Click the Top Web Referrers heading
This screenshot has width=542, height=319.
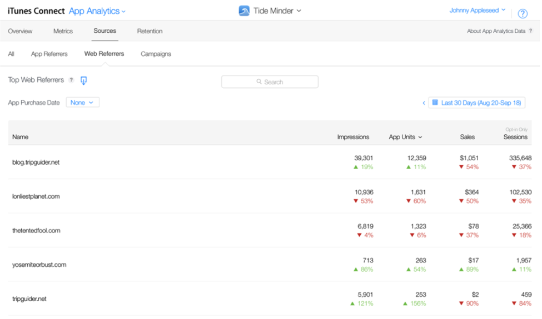[36, 80]
